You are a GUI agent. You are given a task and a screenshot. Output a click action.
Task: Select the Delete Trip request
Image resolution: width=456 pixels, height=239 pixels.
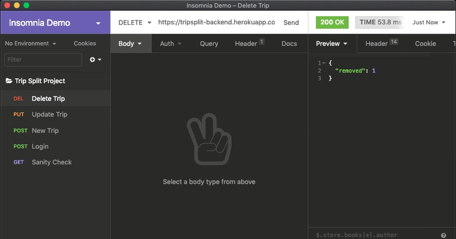55,98
